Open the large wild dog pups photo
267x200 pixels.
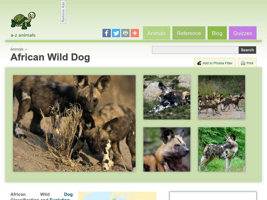pyautogui.click(x=74, y=123)
